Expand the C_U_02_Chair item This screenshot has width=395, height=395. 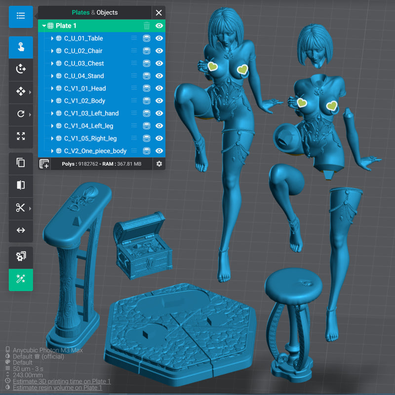click(x=52, y=51)
